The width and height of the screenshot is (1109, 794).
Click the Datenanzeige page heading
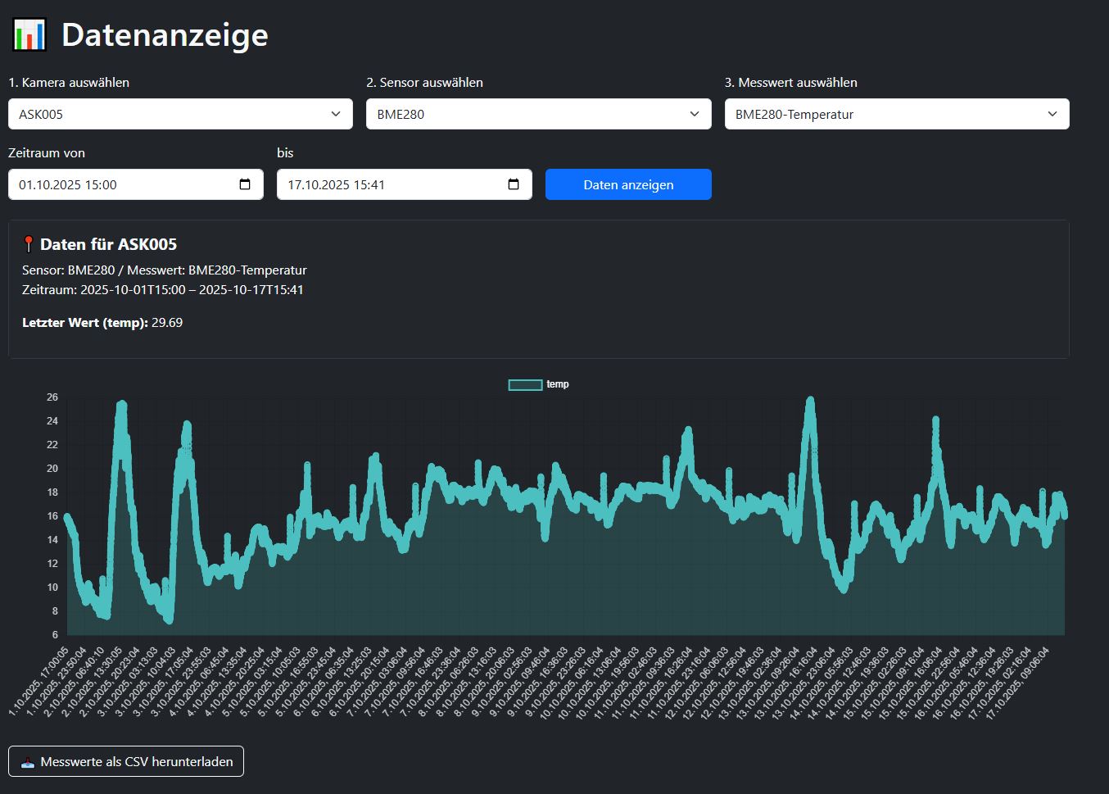165,34
